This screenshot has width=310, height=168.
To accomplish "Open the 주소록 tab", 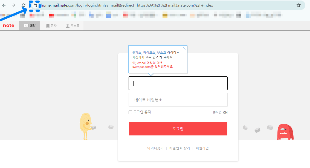I will 73,26.
